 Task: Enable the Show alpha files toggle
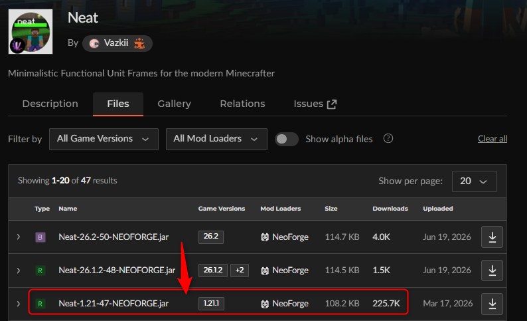point(286,139)
